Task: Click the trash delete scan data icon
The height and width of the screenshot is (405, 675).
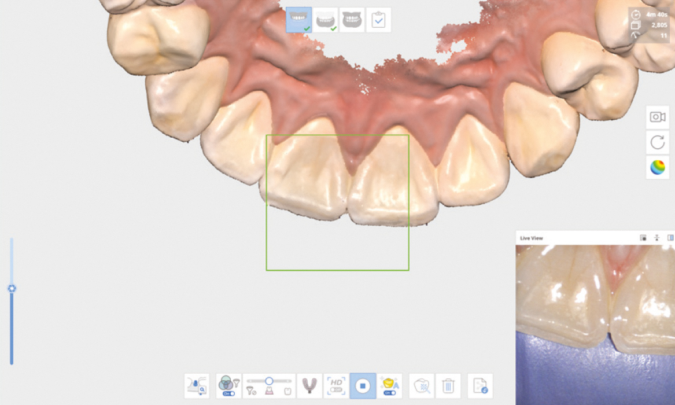Action: [448, 386]
